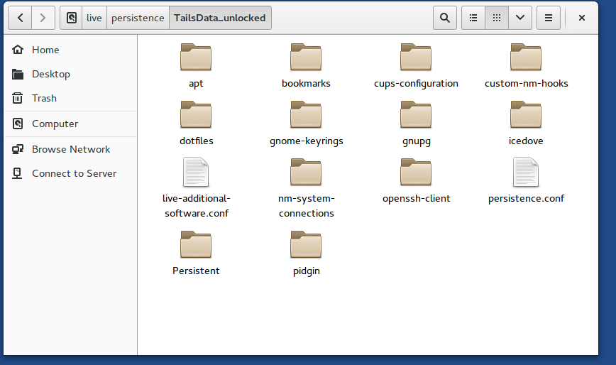Click the 'openssh-client' name label
Viewport: 616px width, 365px height.
[417, 198]
